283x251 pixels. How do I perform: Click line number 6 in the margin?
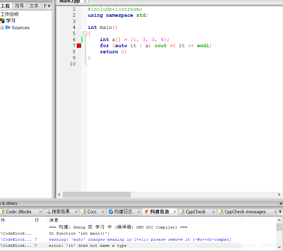[x=74, y=40]
